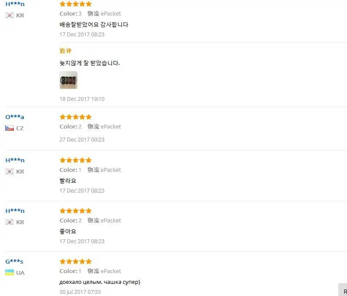Click the star rating above the 빨라요 review

click(x=75, y=160)
